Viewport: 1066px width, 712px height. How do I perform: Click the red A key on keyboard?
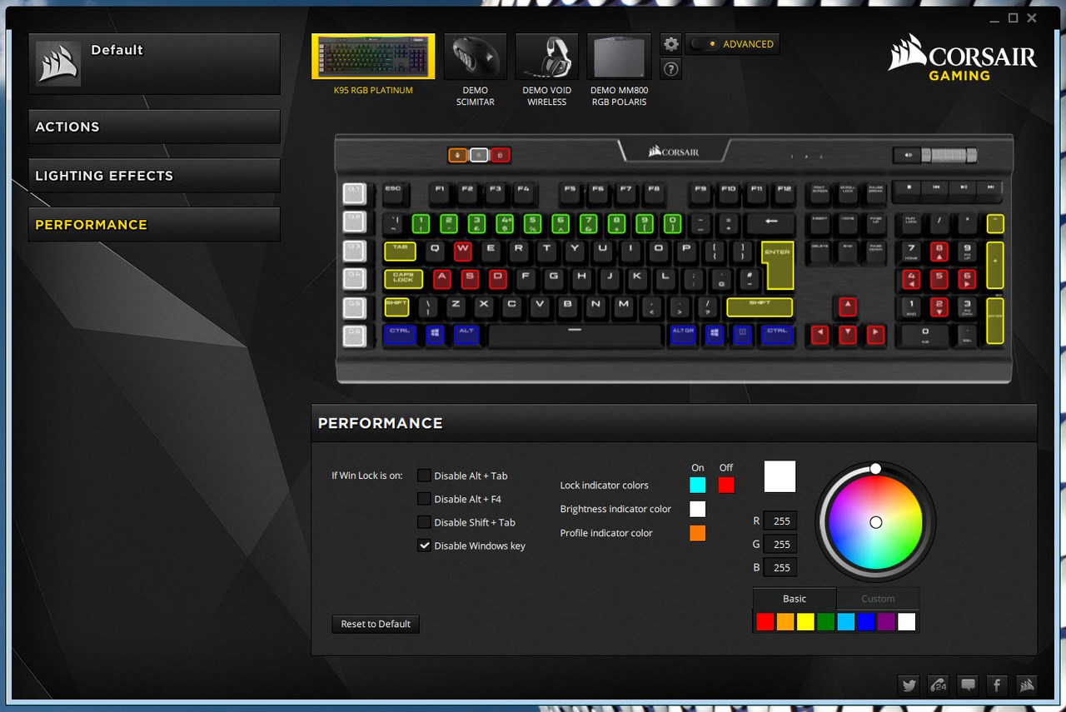(441, 279)
